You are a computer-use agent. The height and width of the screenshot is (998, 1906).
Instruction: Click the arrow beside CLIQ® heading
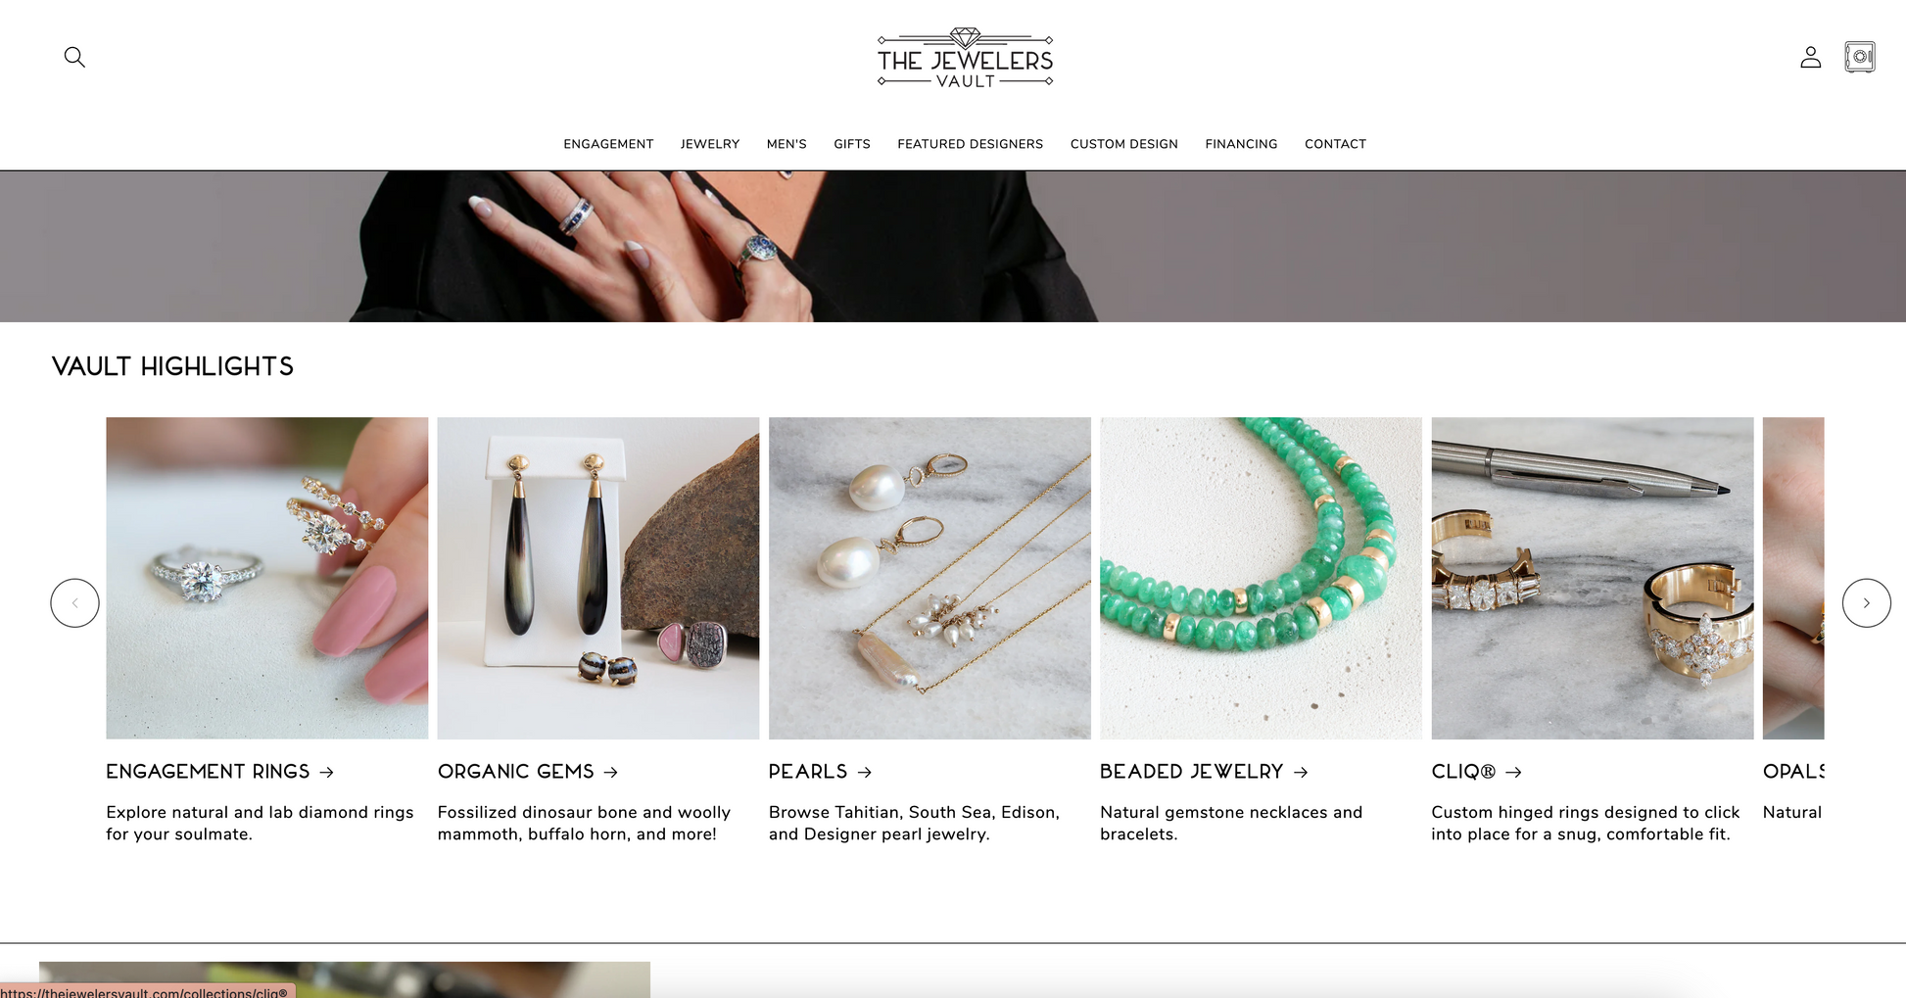(x=1513, y=773)
